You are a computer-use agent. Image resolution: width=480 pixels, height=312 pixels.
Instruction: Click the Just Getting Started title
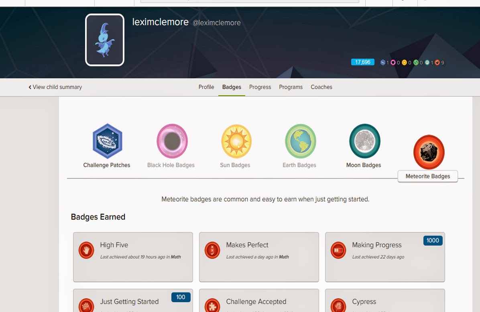[x=130, y=302]
